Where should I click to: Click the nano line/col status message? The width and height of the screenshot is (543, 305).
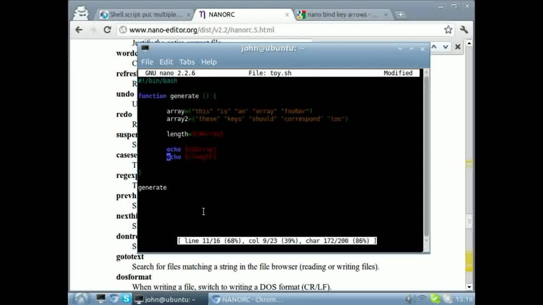click(277, 241)
